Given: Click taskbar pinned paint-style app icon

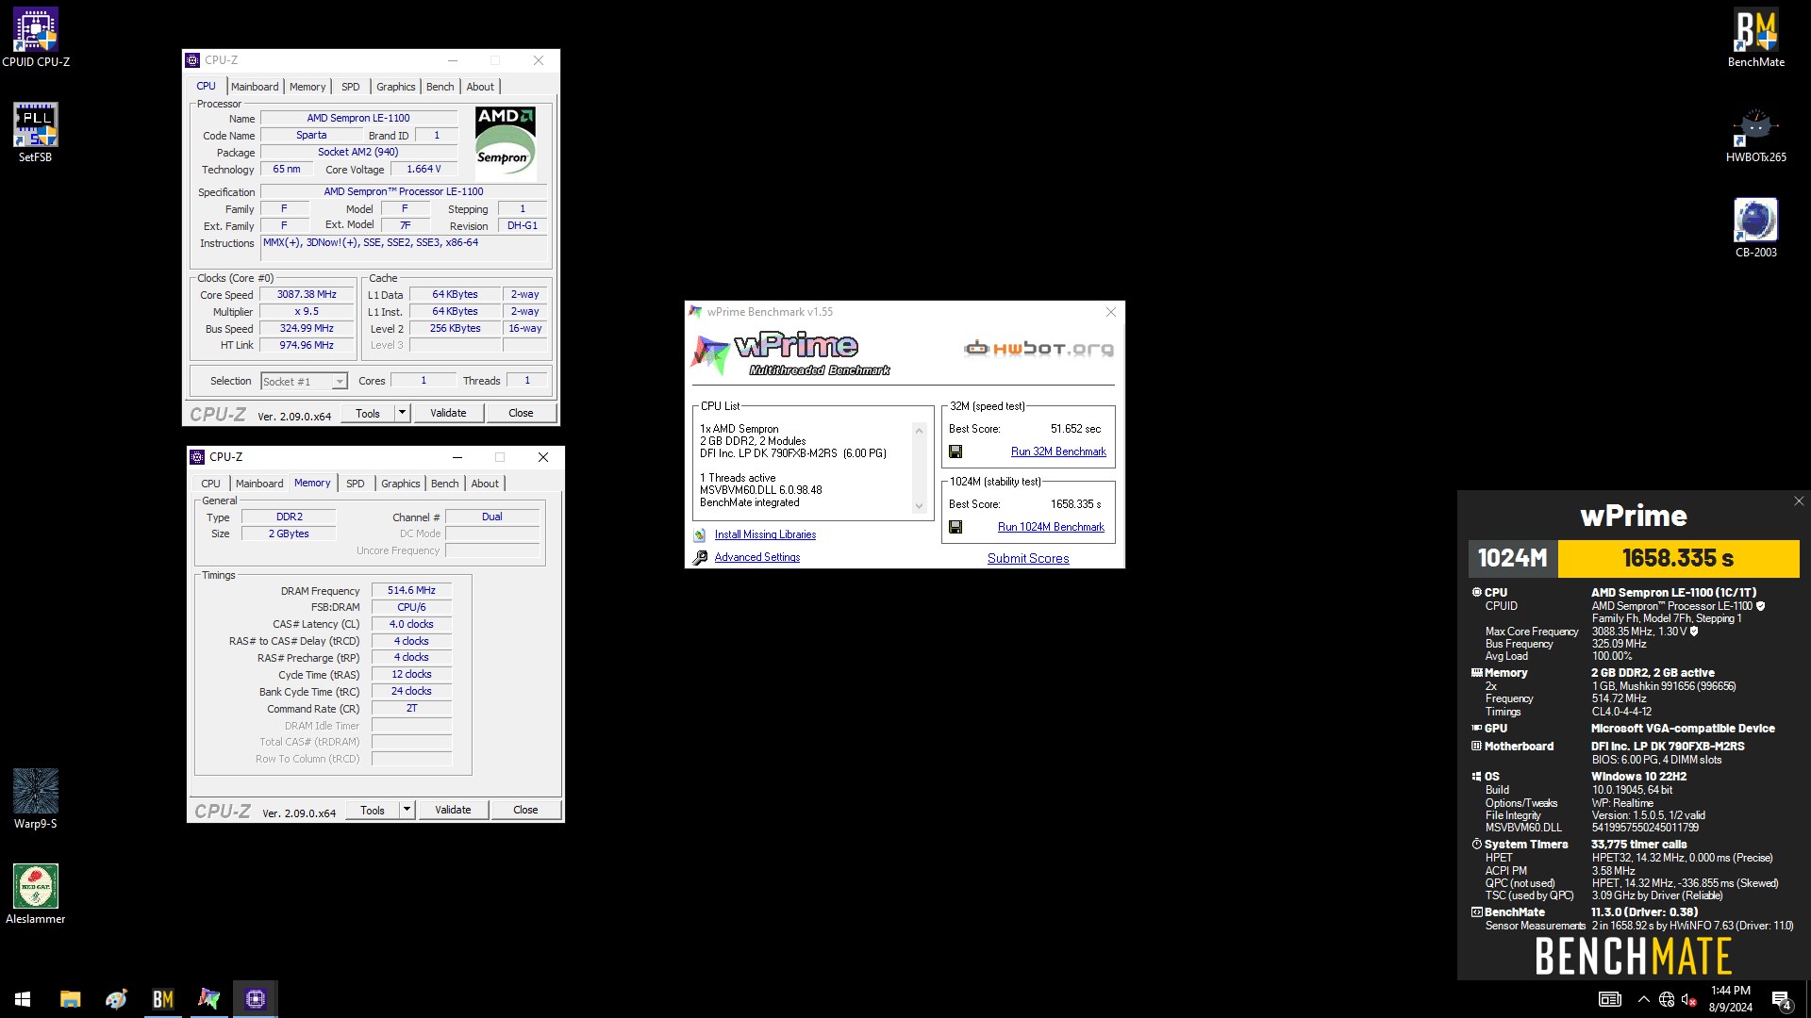Looking at the screenshot, I should pos(116,999).
